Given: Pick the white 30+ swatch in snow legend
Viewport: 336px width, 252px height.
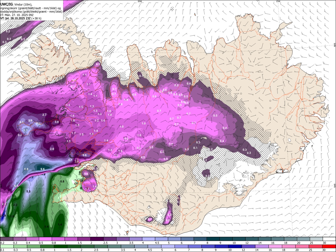Looking at the screenshot, I should 329,239.
